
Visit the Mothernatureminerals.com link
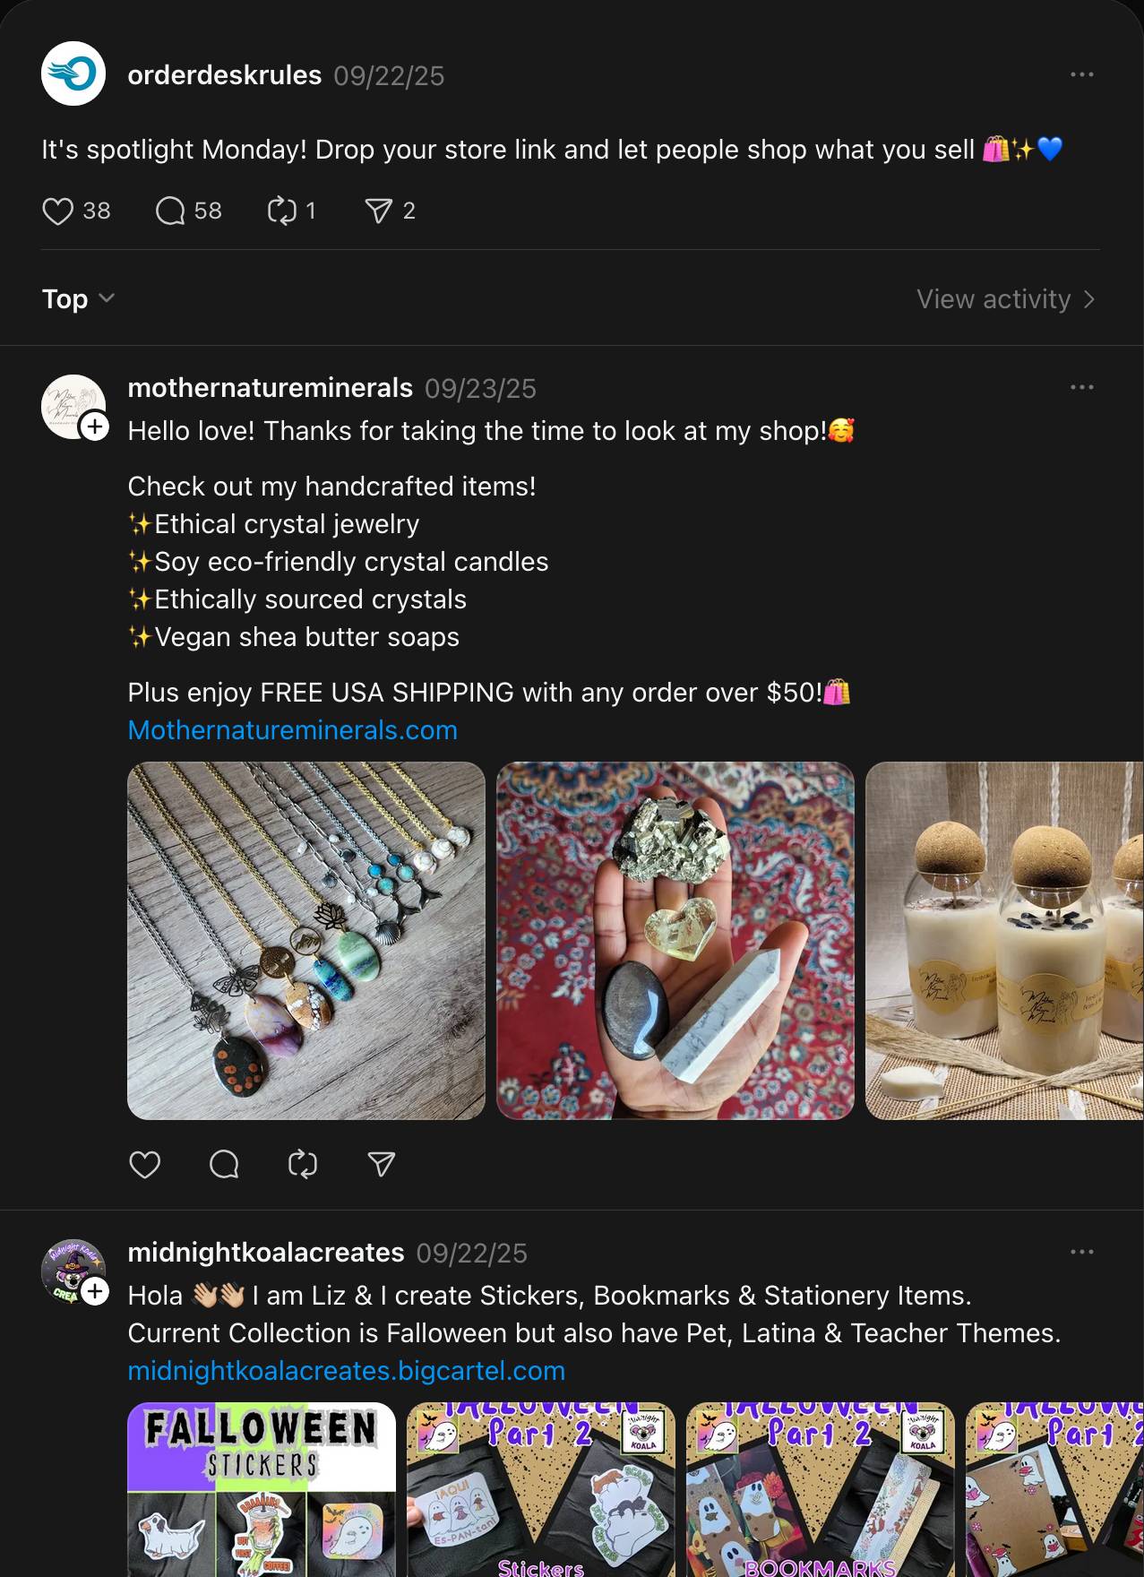[x=292, y=730]
